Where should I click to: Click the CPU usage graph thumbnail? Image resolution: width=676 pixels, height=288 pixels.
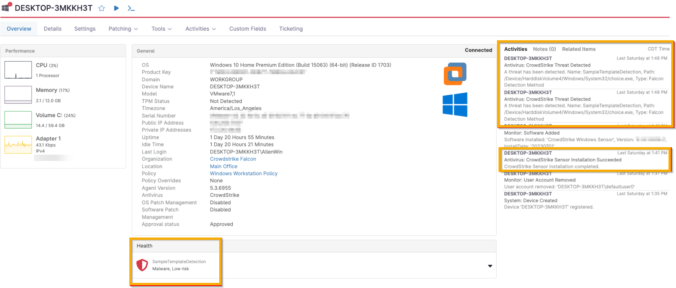pyautogui.click(x=18, y=70)
